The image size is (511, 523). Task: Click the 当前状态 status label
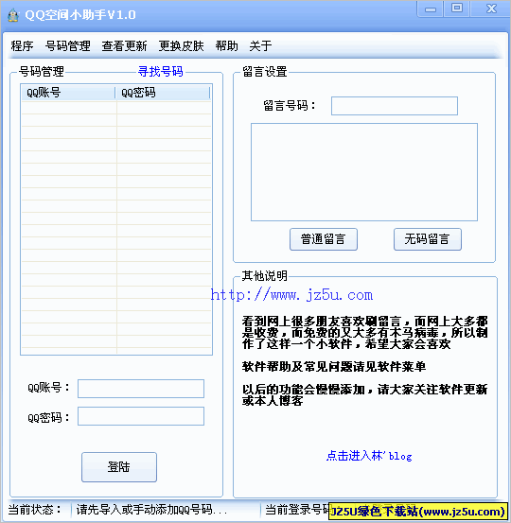coord(35,510)
